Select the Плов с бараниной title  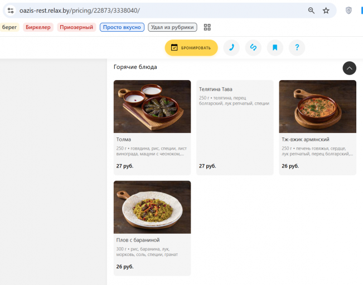click(138, 240)
